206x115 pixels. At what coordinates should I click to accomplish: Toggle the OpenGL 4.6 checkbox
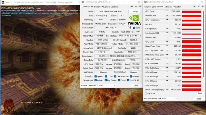[128, 80]
